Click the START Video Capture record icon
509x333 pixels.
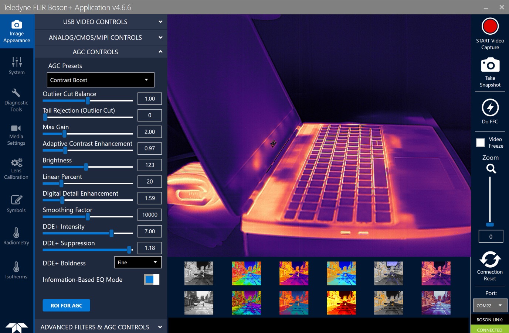[490, 26]
